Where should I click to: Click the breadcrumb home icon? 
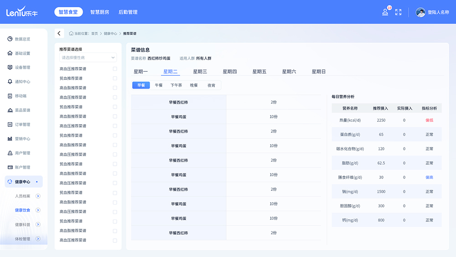coord(71,33)
